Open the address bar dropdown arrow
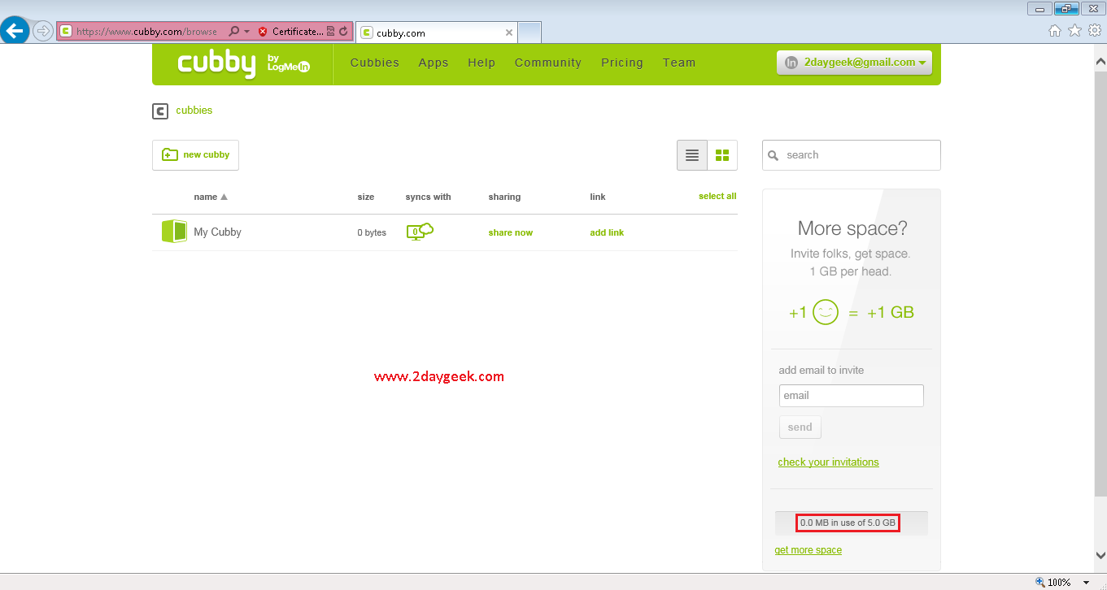The height and width of the screenshot is (590, 1107). click(246, 32)
